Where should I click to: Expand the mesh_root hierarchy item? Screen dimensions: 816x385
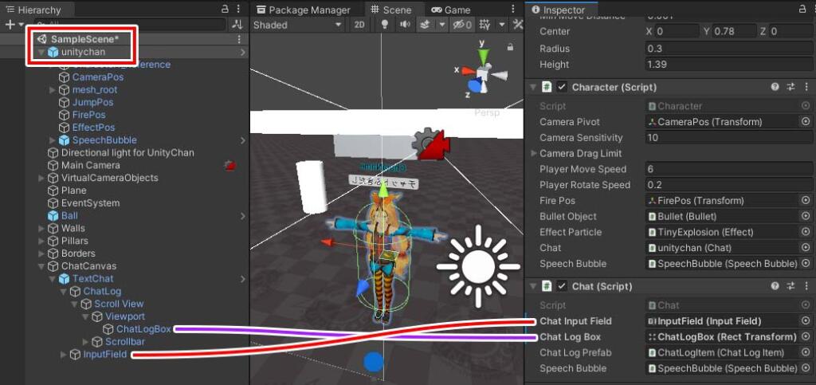coord(52,90)
